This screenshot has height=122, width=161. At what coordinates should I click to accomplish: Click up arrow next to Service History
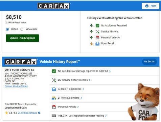[x=92, y=32]
